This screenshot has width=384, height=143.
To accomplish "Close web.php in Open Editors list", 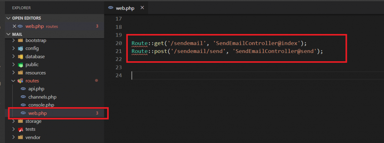I will coord(14,27).
